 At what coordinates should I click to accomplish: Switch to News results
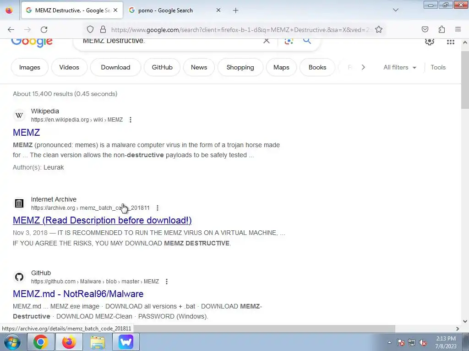pyautogui.click(x=199, y=67)
